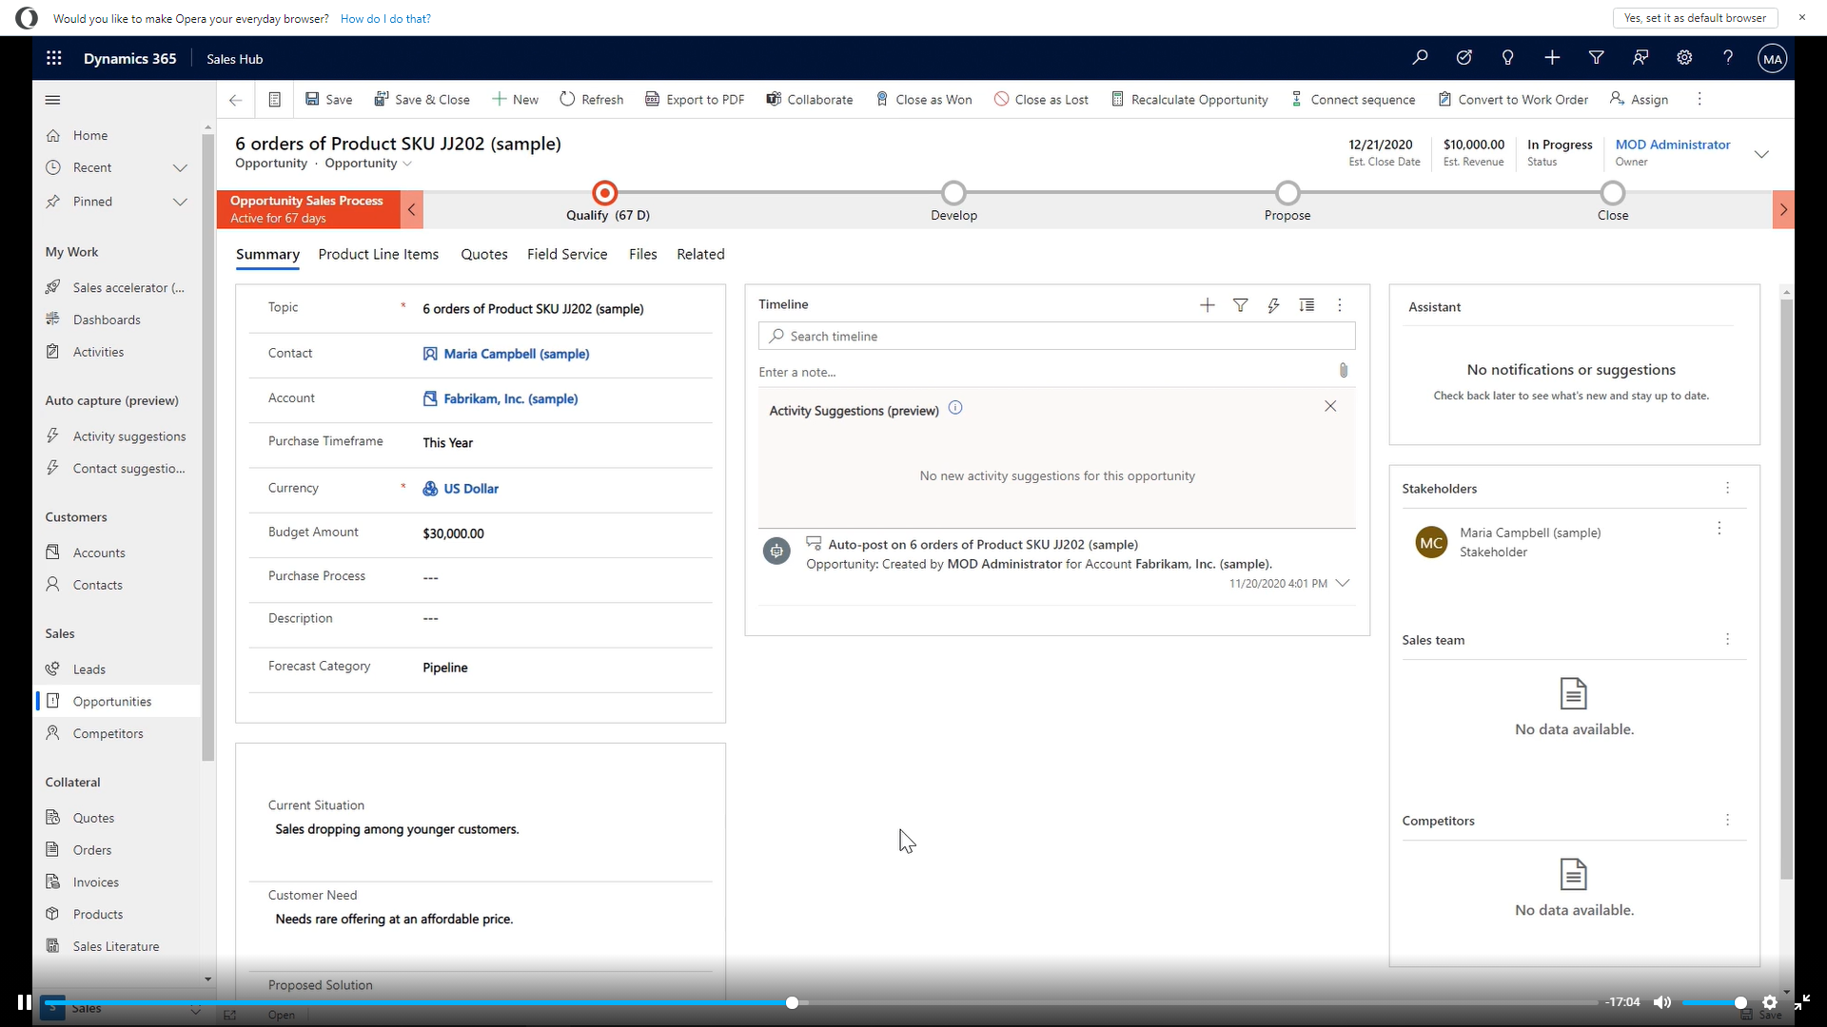Open Competitors section more options

[x=1728, y=820]
